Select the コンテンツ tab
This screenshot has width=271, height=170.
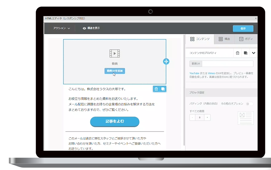(200, 39)
